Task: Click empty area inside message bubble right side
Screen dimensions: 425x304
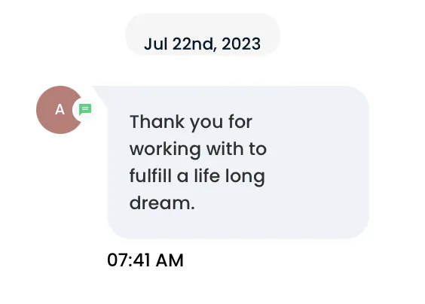Action: pos(320,163)
